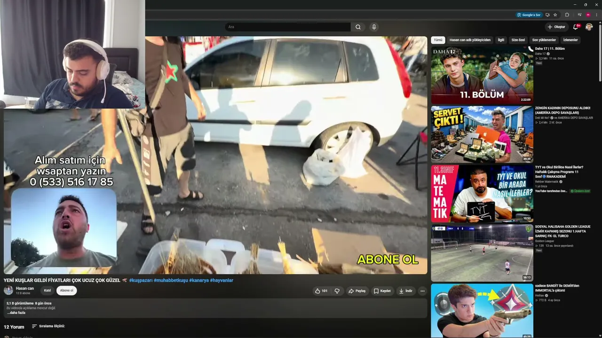The height and width of the screenshot is (338, 602).
Task: Open the title ZENGİN KADININ DEPOSUNU ALDIK
Action: point(563,110)
